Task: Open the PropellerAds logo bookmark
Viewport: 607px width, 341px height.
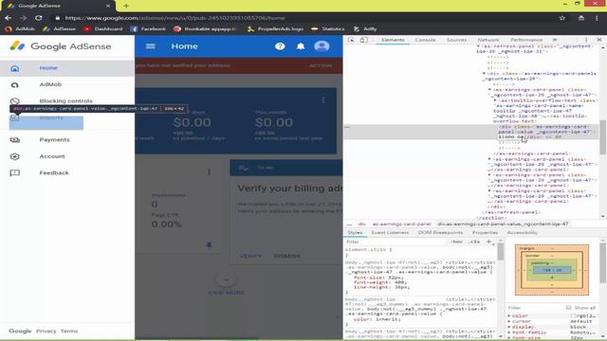Action: [275, 29]
